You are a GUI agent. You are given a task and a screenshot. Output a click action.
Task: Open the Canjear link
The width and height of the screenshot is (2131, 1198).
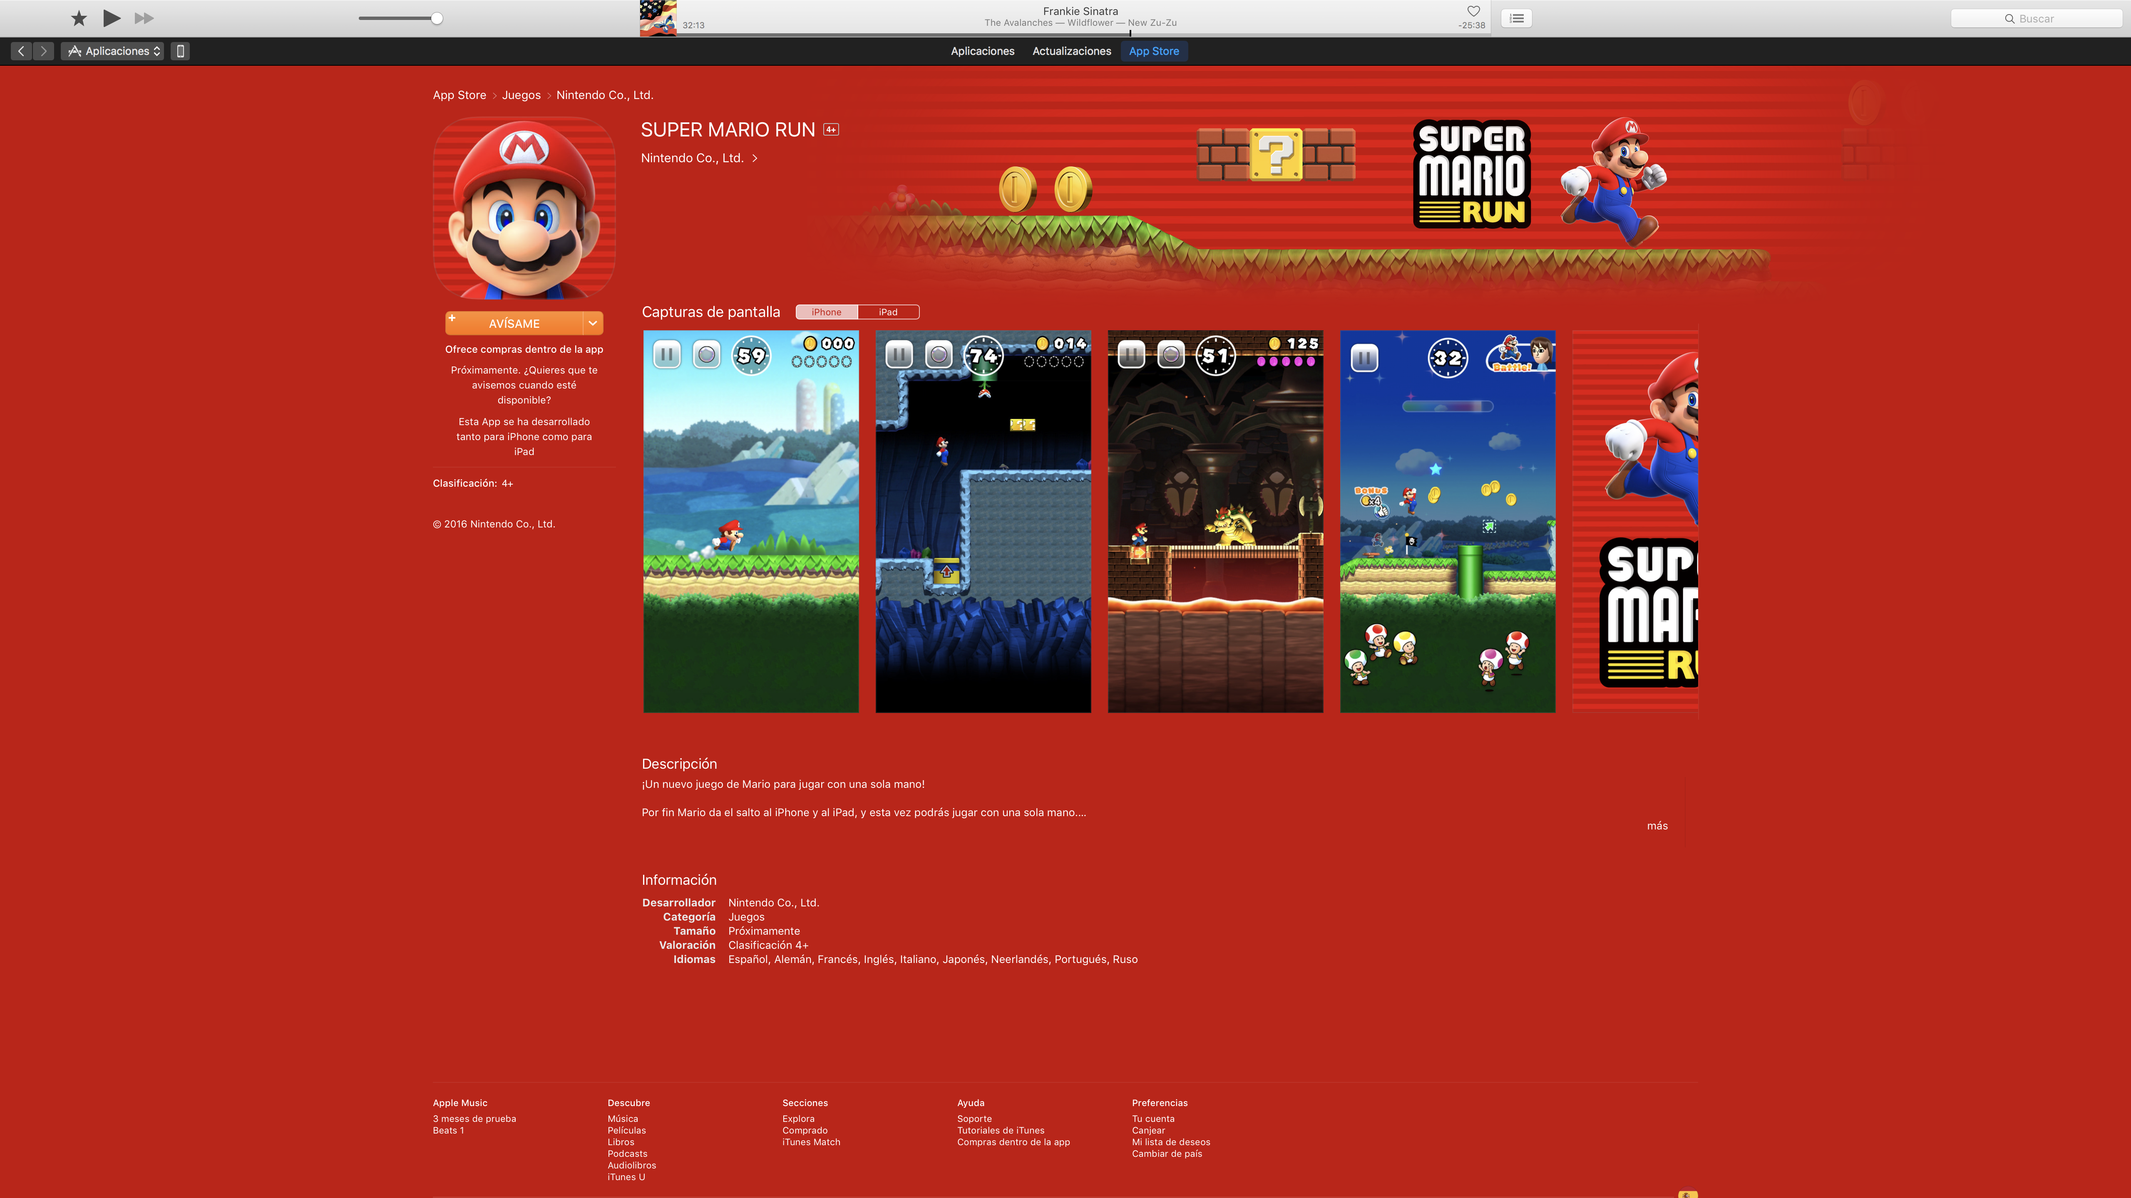tap(1148, 1130)
